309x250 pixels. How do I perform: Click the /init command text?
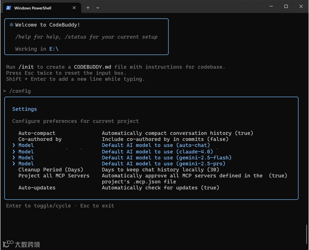point(26,67)
